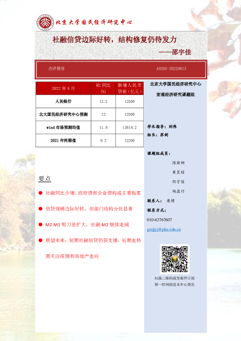The image size is (241, 341).
Task: Click the line 需关注疫情和房地产走向
Action: (x=72, y=256)
